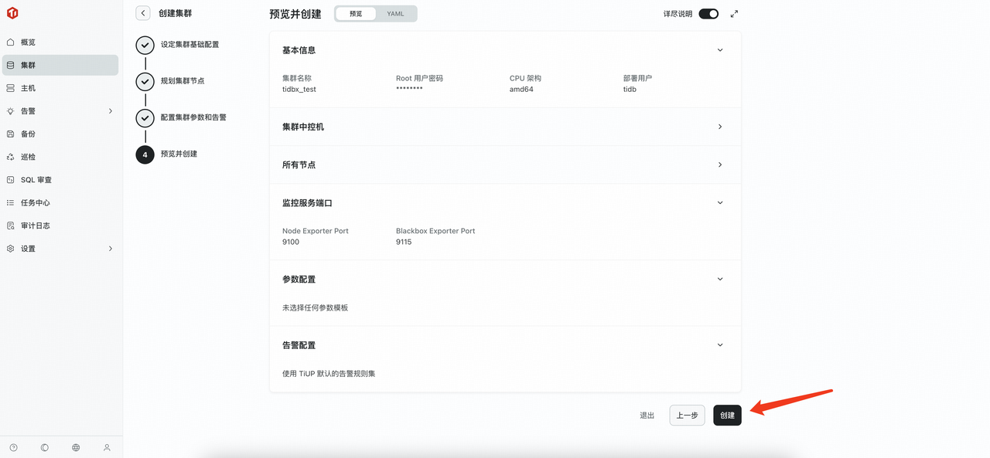Switch the preview to YAML mode
The height and width of the screenshot is (458, 990).
397,13
